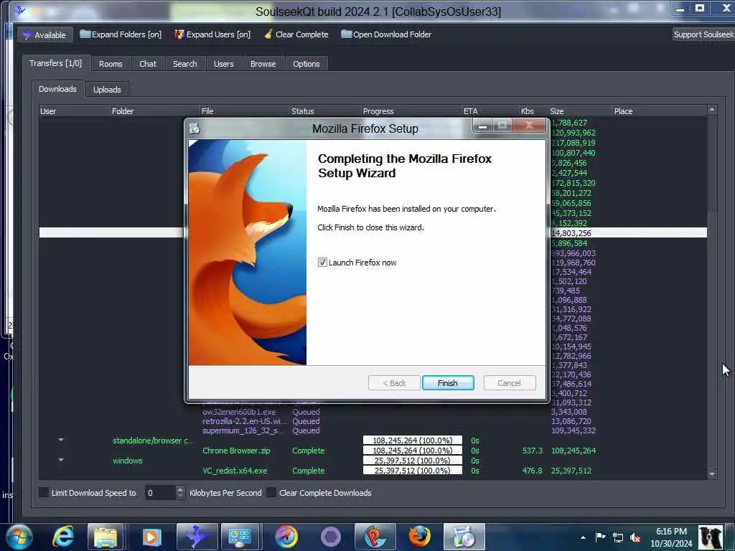735x551 pixels.
Task: Click the network tray icon
Action: click(618, 537)
